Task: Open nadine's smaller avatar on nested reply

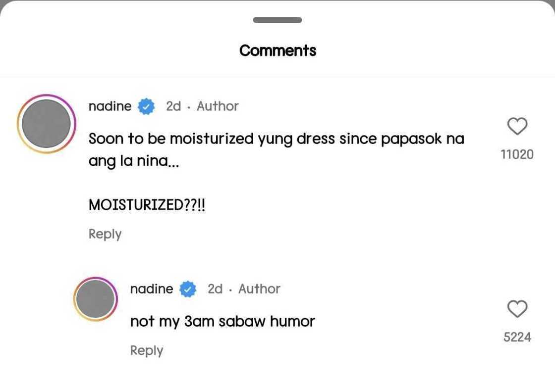Action: [x=96, y=299]
